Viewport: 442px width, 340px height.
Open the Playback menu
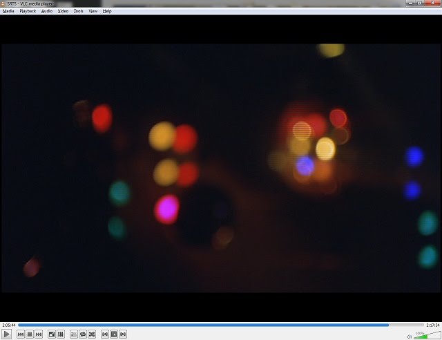click(28, 11)
